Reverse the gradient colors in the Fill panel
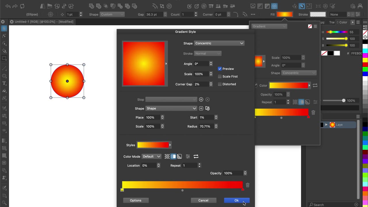Screen dimensions: 368x207 tap(315, 85)
